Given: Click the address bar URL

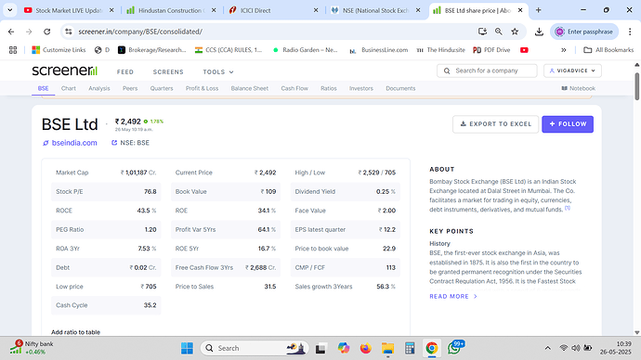Looking at the screenshot, I should tap(140, 32).
